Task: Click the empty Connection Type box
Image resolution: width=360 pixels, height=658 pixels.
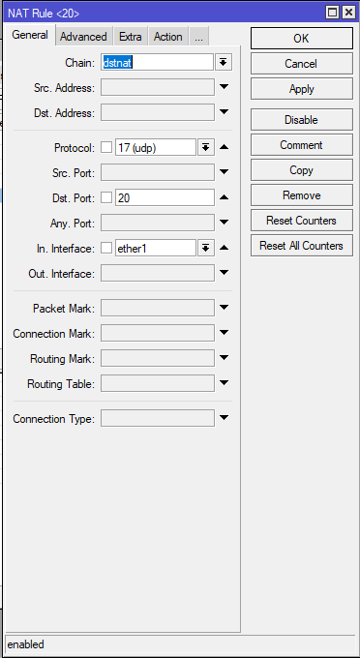Action: [158, 418]
